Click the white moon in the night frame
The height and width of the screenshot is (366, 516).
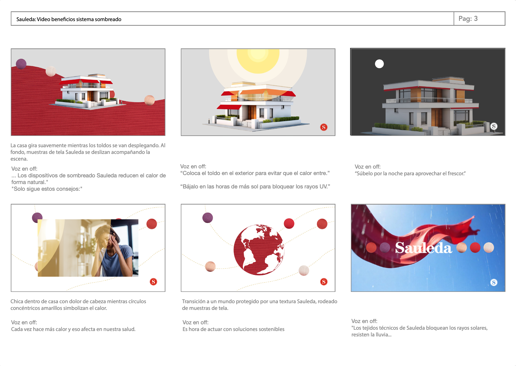click(x=379, y=64)
